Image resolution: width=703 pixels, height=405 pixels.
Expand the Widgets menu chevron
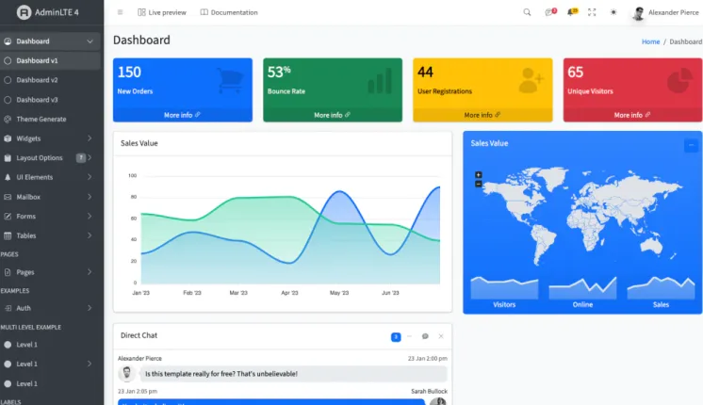click(x=90, y=138)
